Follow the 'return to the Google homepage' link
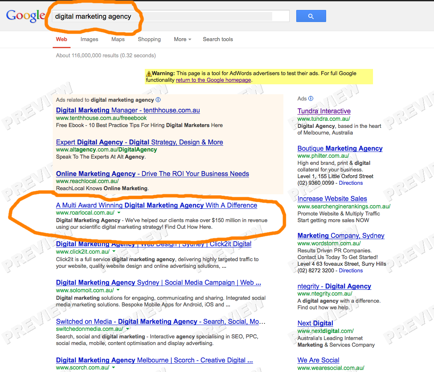Viewport: 434px width, 372px height. (213, 80)
